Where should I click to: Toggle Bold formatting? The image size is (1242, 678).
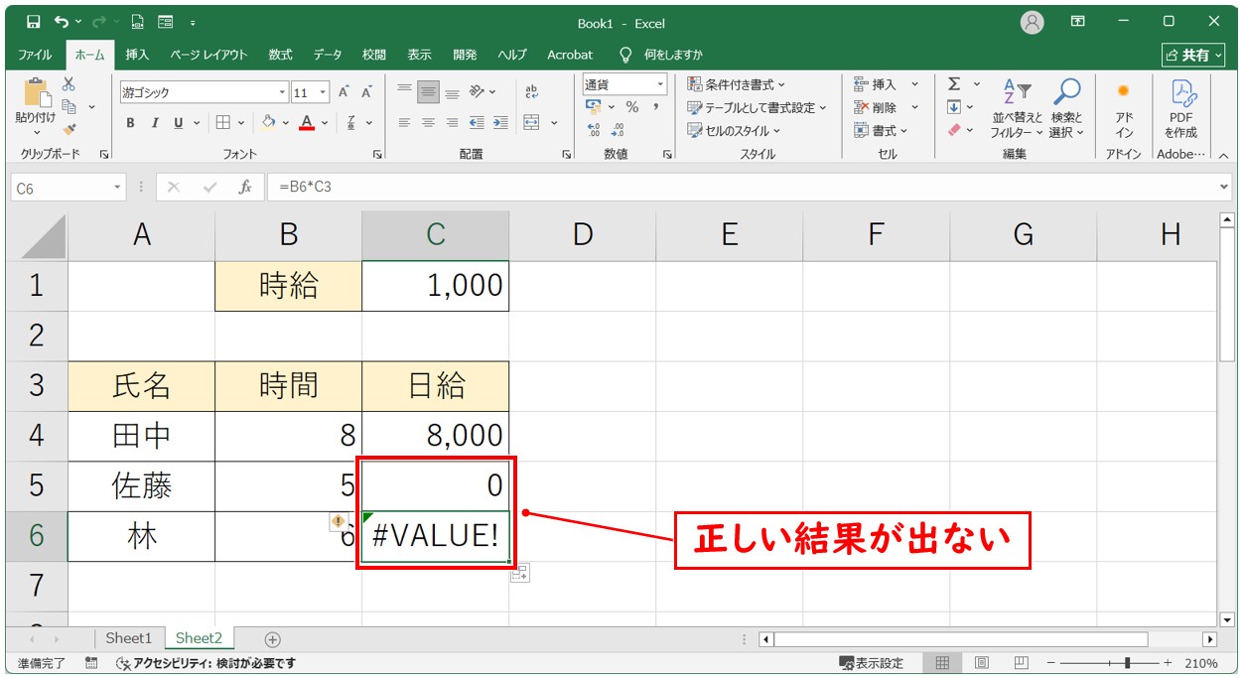pyautogui.click(x=130, y=123)
